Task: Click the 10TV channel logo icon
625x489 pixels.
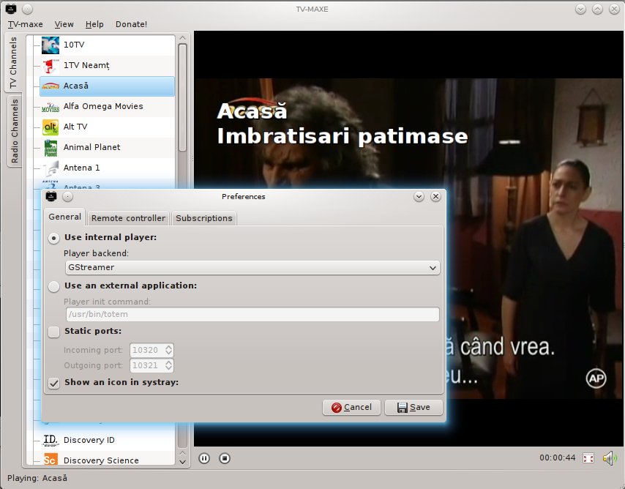Action: (50, 45)
